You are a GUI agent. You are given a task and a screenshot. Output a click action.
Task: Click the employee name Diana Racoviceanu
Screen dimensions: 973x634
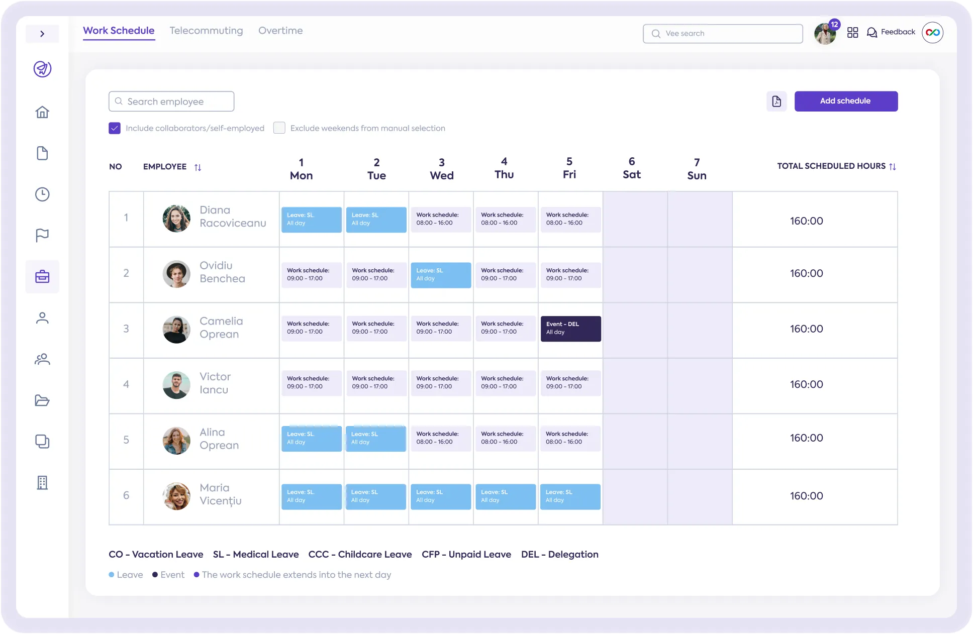[233, 217]
